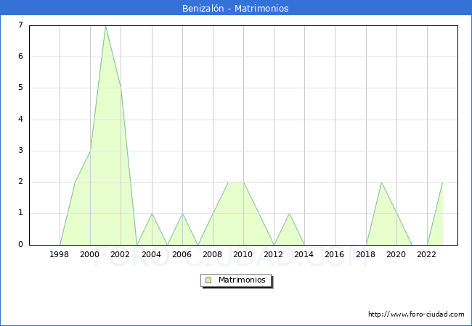Click x-axis label 2000
Image resolution: width=472 pixels, height=326 pixels.
(90, 254)
